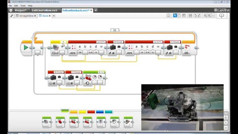Screen dimensions: 238x134
Task: Select the teal My Blocks palette tab
Action: [109, 112]
